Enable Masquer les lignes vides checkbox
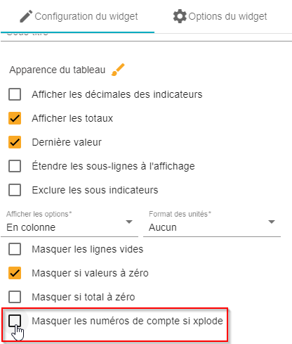 tap(15, 249)
